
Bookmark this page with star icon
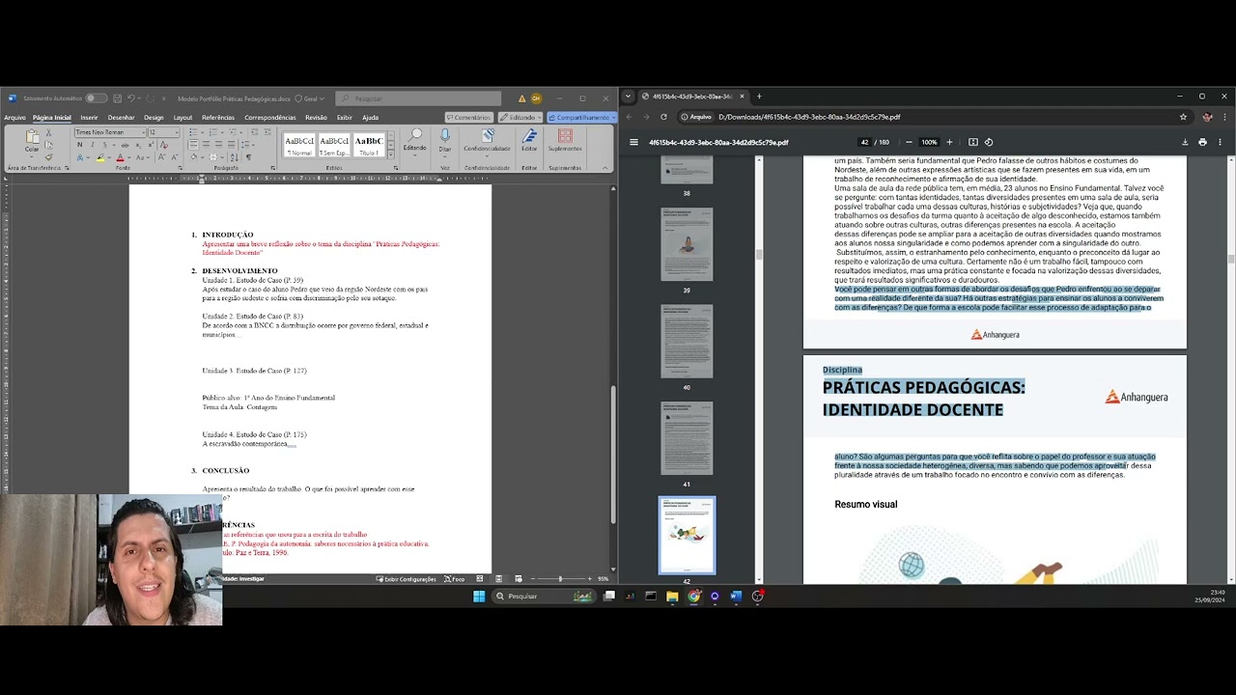pos(1183,117)
